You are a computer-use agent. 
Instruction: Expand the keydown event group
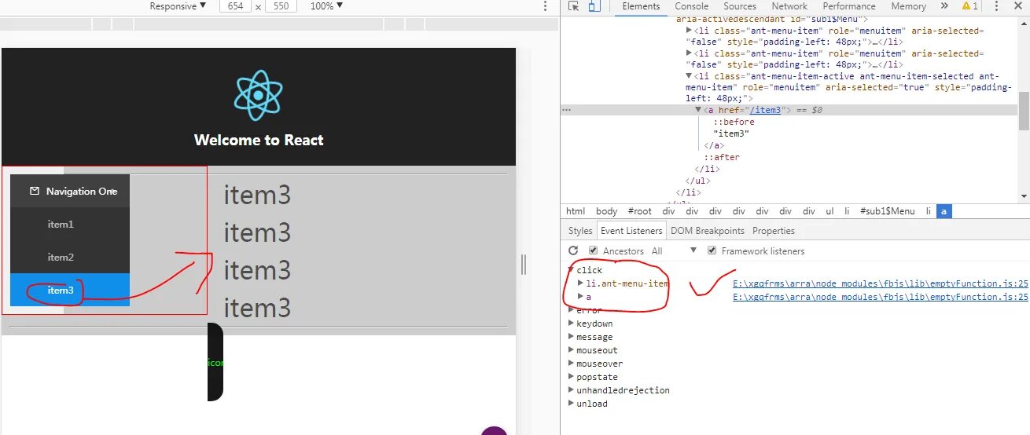coord(572,324)
